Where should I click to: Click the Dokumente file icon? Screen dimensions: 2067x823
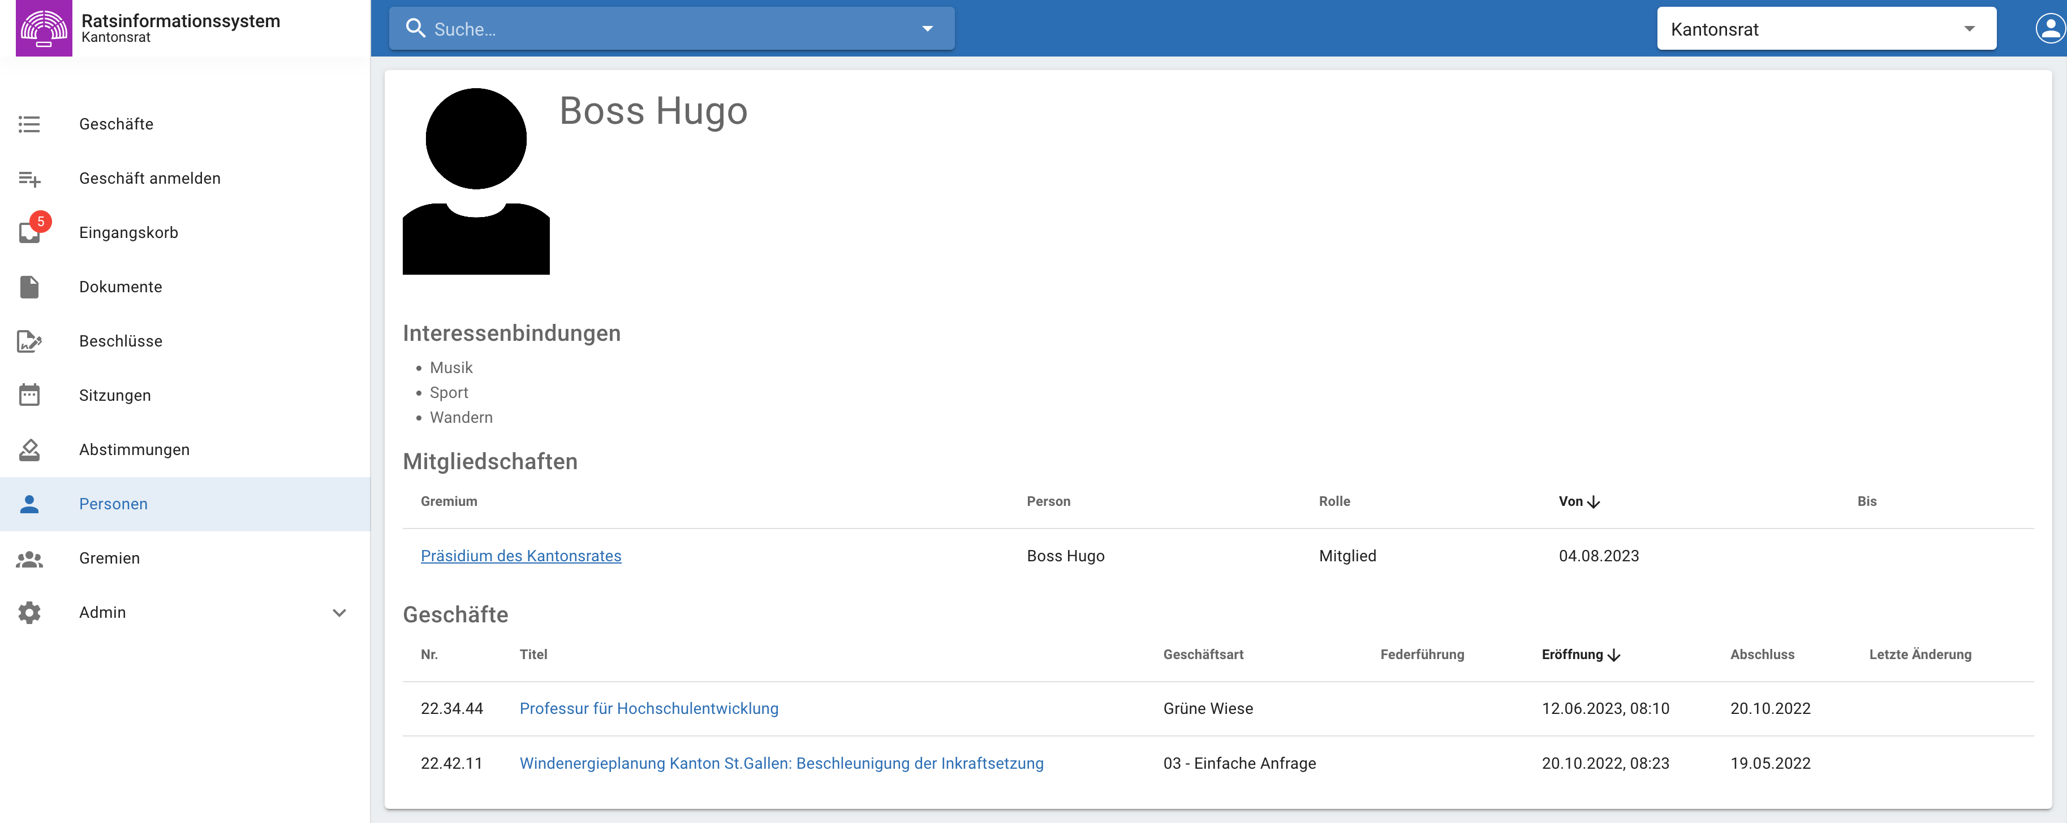click(29, 287)
